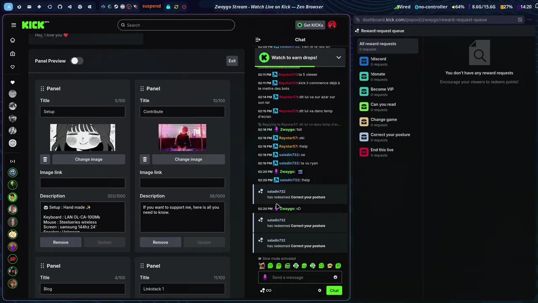Collapse the chat panel icon

[258, 40]
